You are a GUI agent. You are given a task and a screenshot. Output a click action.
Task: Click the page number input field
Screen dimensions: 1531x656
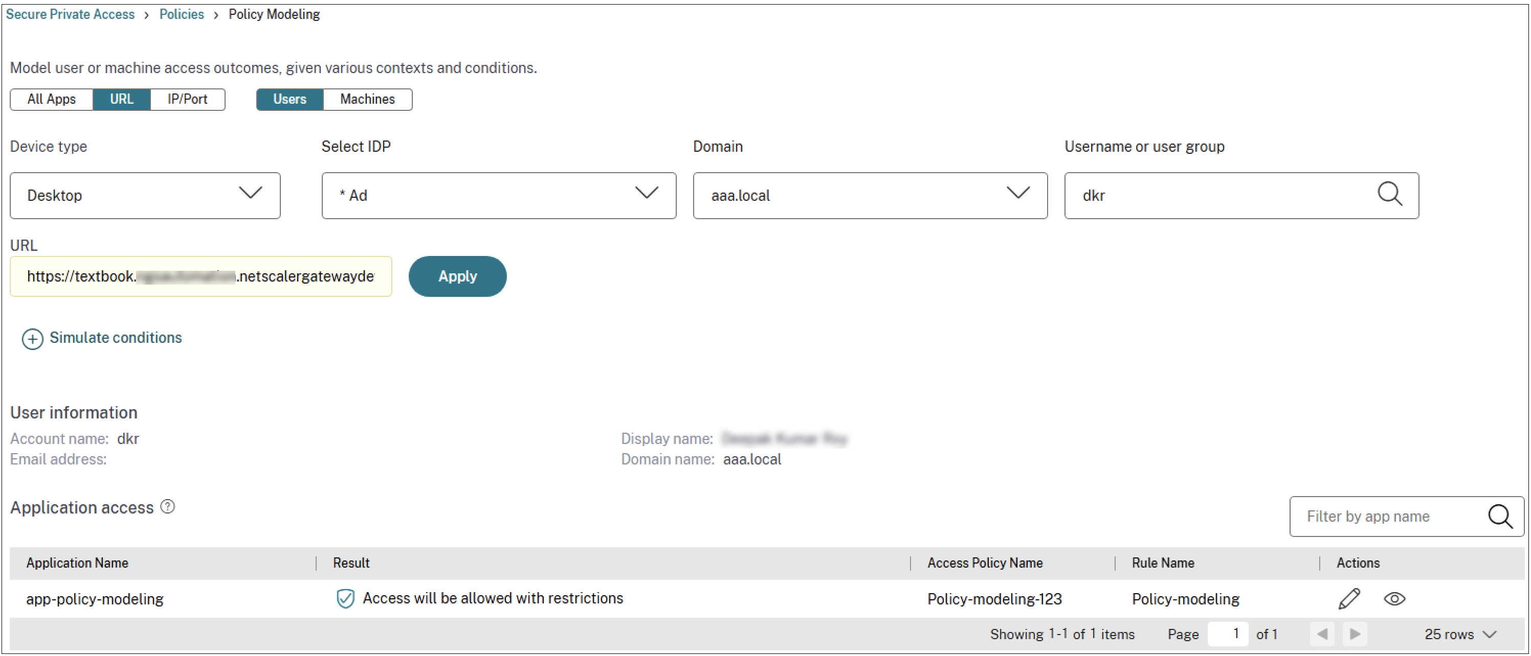click(x=1228, y=634)
